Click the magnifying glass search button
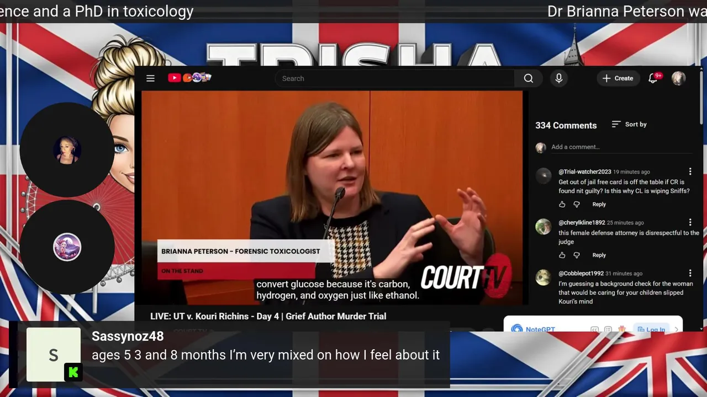 [529, 78]
